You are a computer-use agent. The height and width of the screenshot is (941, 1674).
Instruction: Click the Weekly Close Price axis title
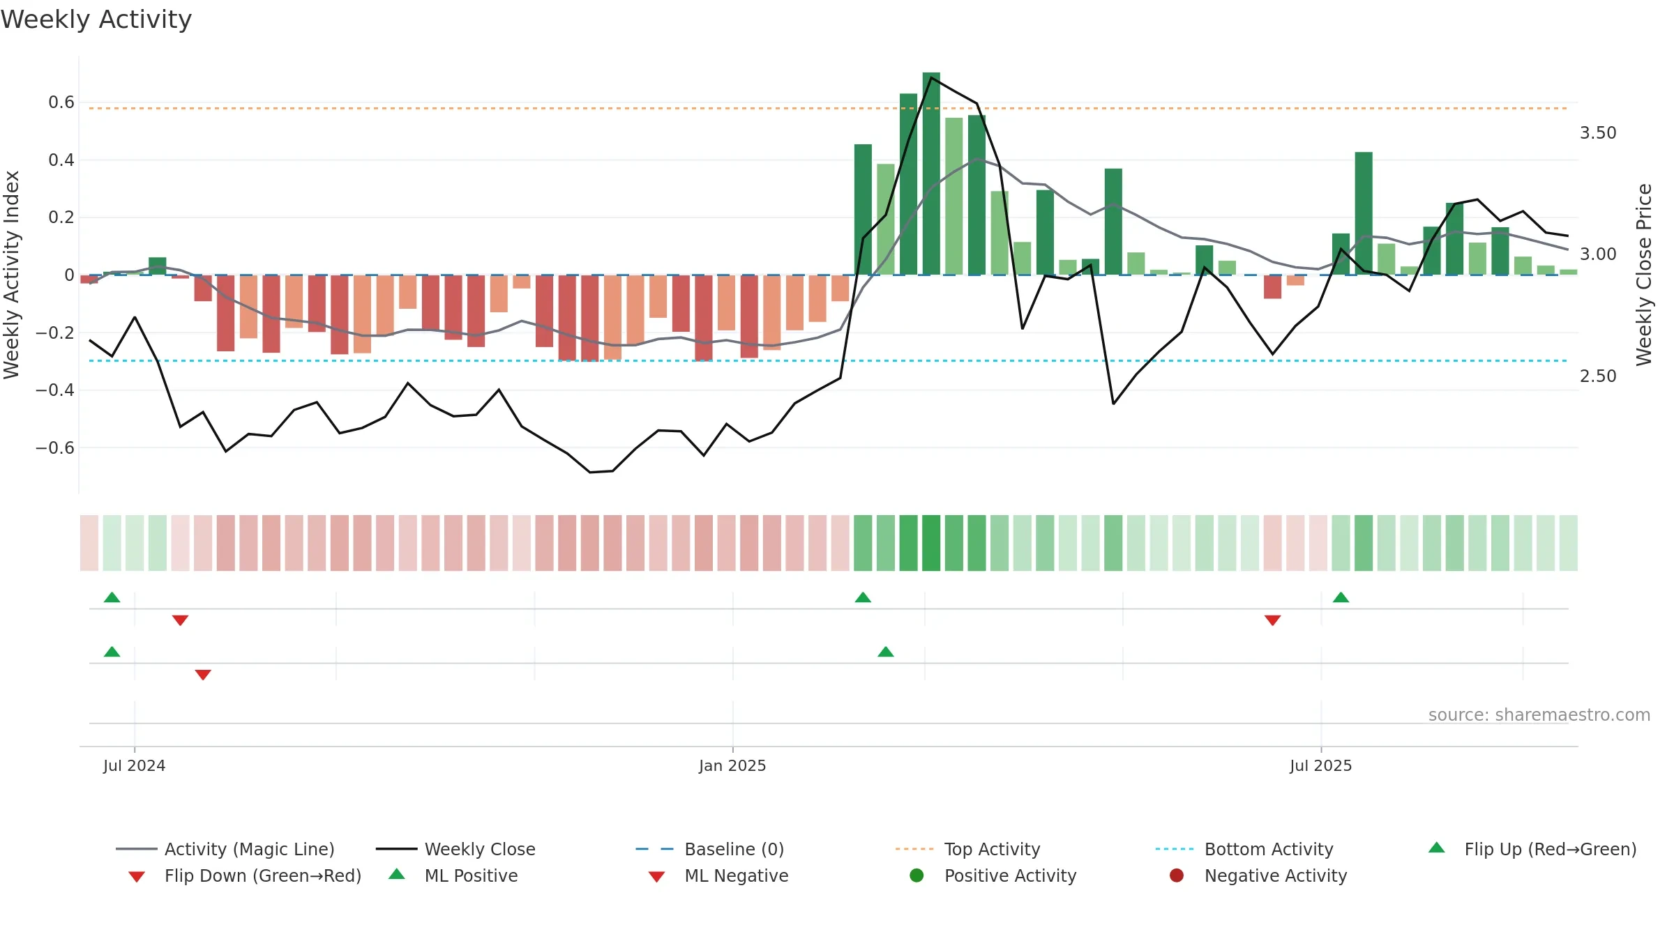[1644, 275]
